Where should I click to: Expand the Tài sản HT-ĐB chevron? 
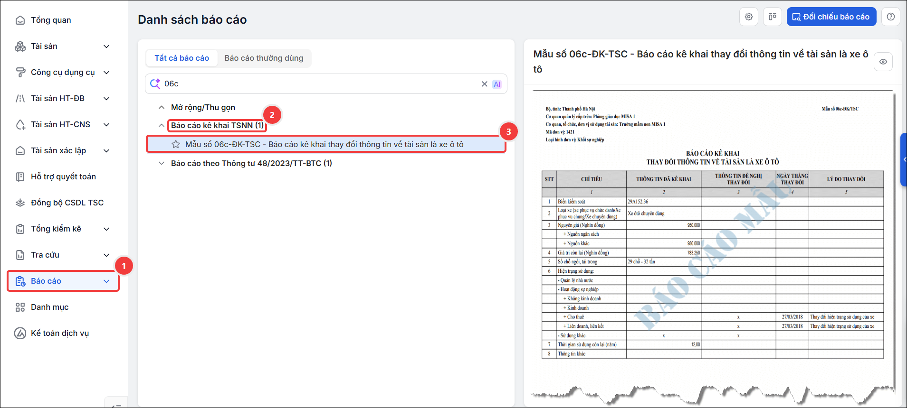(x=106, y=98)
